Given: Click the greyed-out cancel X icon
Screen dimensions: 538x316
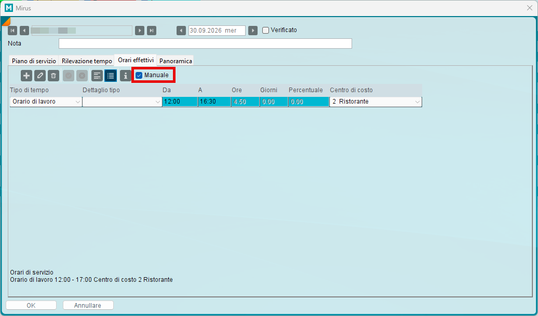Looking at the screenshot, I should click(x=82, y=76).
